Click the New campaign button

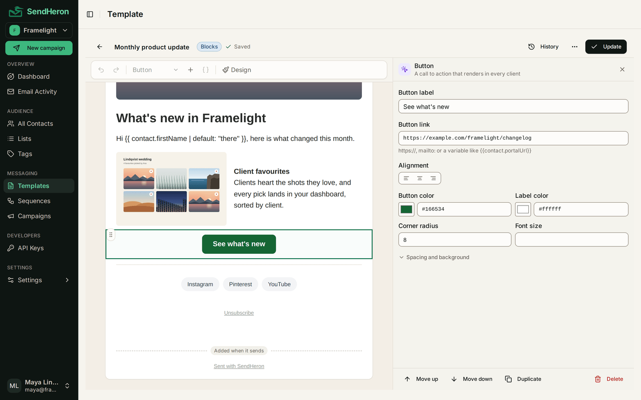39,48
